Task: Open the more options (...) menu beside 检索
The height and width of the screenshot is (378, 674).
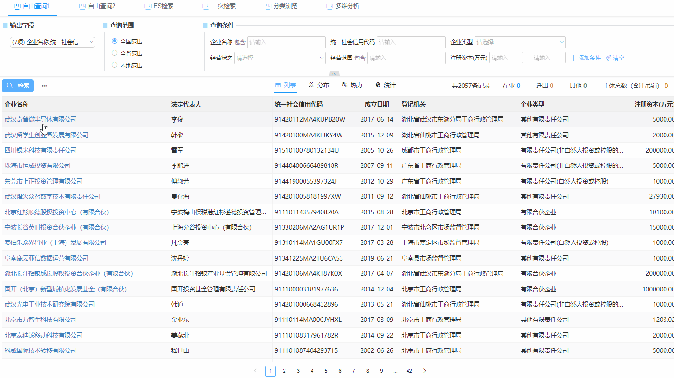Action: point(44,86)
